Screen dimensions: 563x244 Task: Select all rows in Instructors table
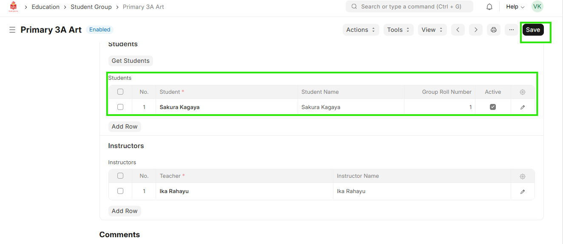(120, 176)
